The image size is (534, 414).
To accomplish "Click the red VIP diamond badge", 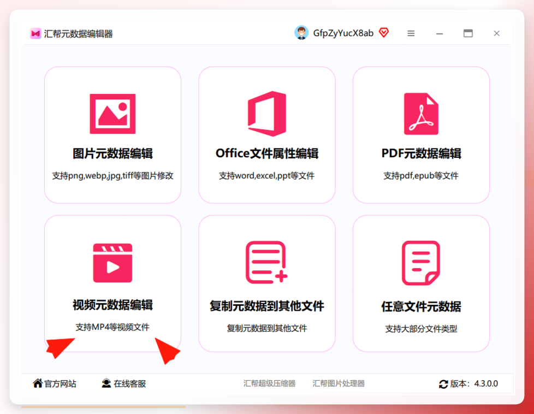I will click(x=384, y=33).
